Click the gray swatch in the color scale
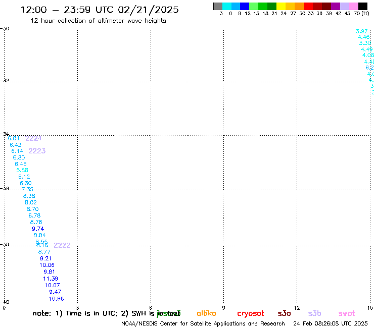Image resolution: width=374 pixels, height=328 pixels. point(218,6)
